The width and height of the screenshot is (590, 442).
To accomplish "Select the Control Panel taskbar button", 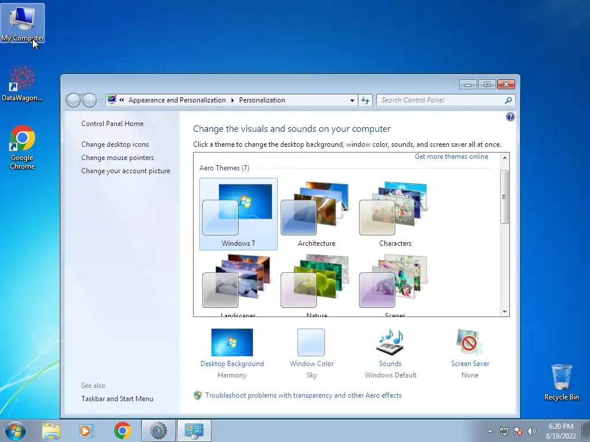I will pyautogui.click(x=194, y=430).
